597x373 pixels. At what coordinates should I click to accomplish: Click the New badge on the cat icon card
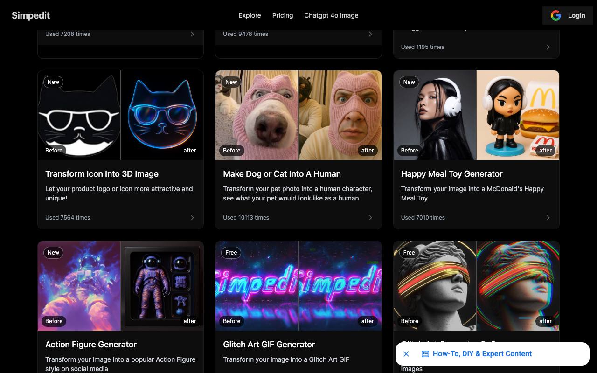pos(54,82)
